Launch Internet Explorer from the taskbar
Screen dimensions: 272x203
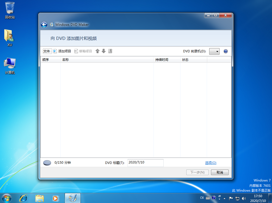coord(23,198)
